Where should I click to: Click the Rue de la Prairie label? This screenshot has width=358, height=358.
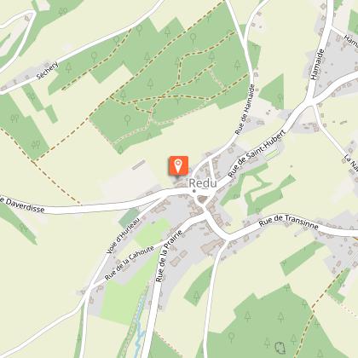pyautogui.click(x=169, y=257)
